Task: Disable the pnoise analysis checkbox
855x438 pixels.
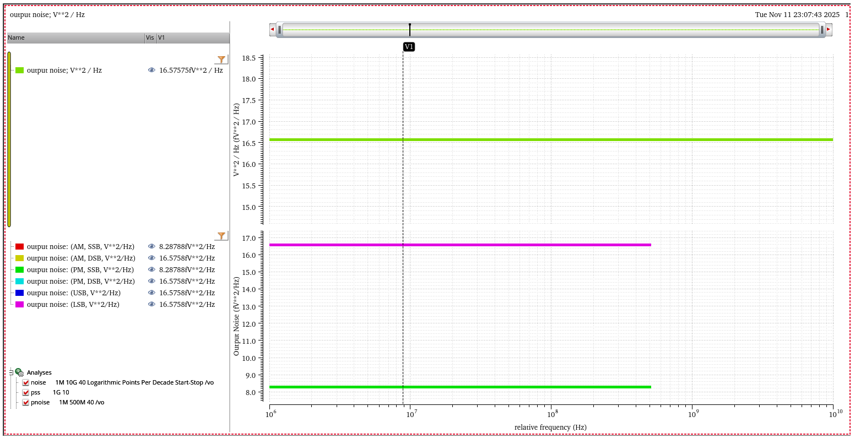Action: click(25, 402)
